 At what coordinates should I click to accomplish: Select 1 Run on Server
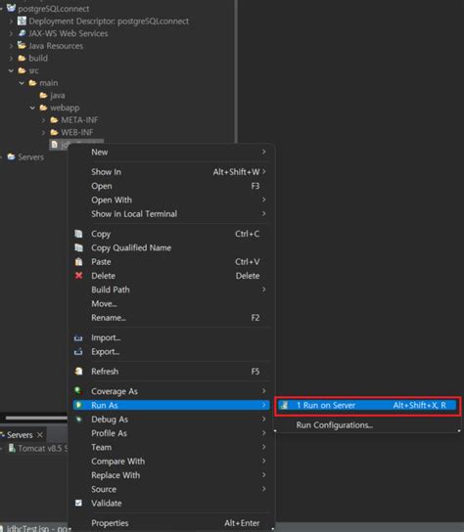pos(367,405)
